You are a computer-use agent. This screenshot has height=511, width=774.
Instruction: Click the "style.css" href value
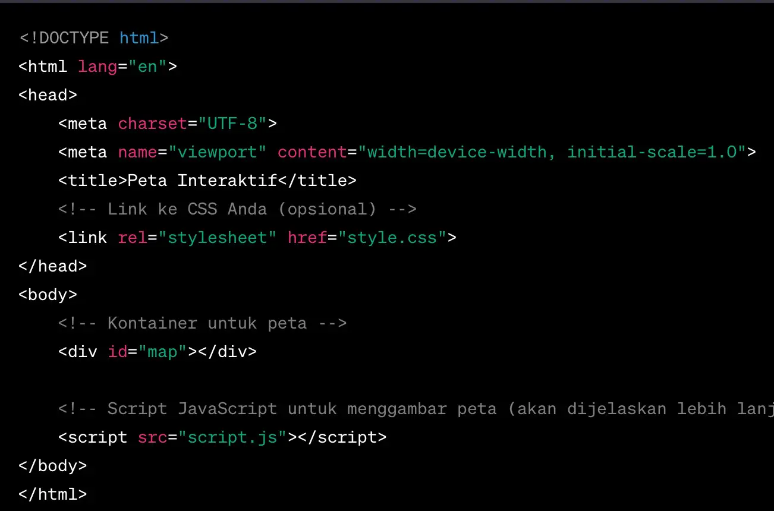(x=392, y=238)
